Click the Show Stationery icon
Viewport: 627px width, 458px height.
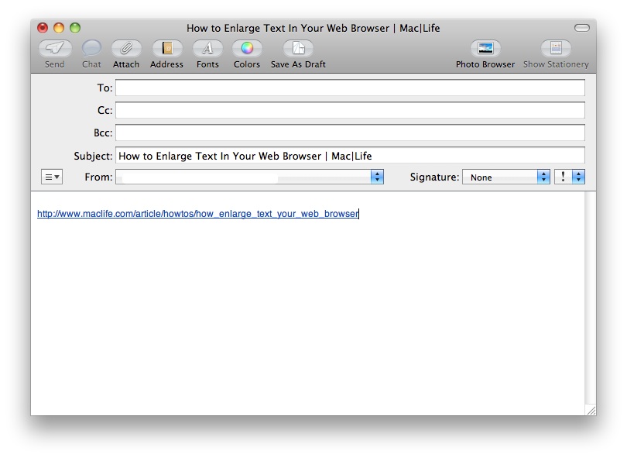(556, 49)
